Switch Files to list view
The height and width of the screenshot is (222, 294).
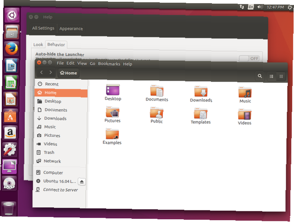click(271, 76)
